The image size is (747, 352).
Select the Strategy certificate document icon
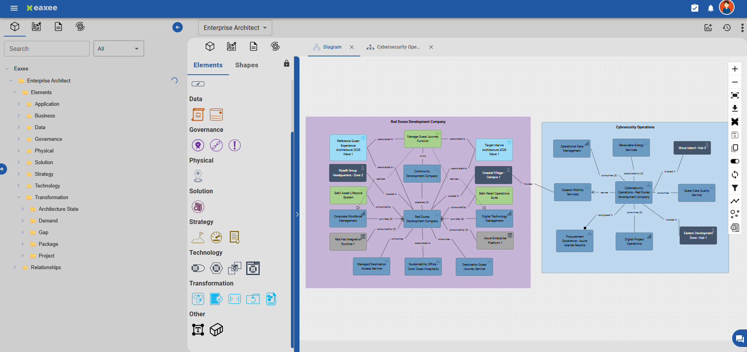click(x=234, y=237)
